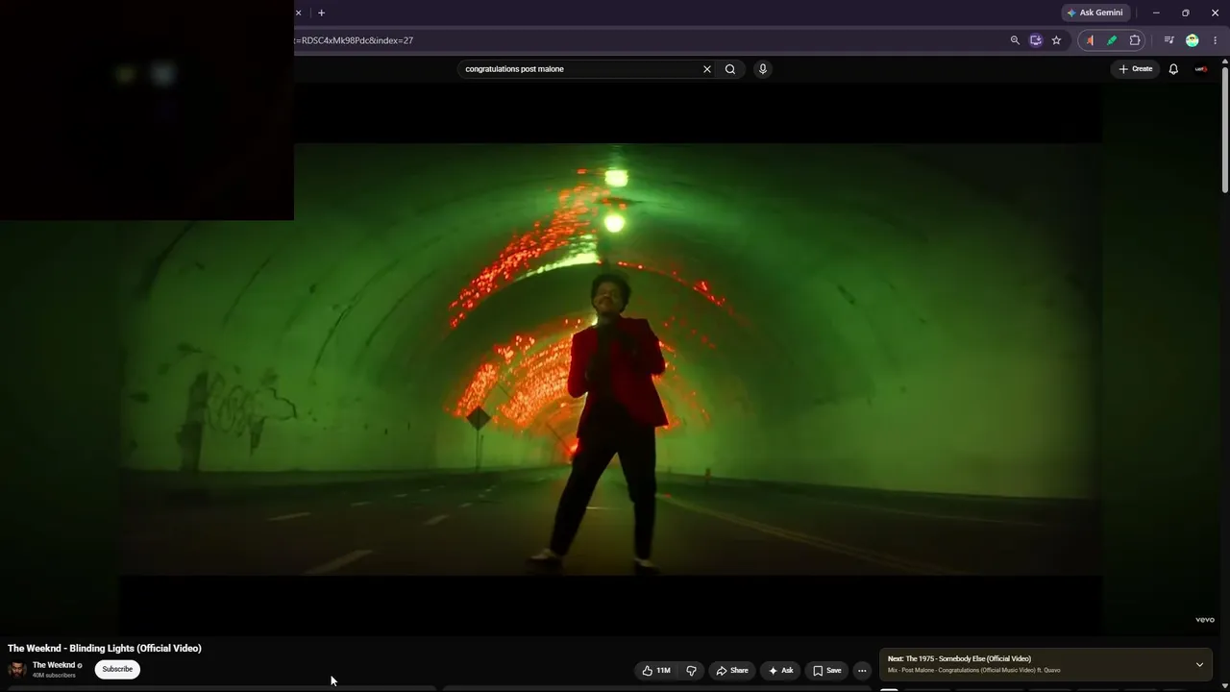Open YouTube notifications bell
Viewport: 1230px width, 692px height.
tap(1173, 69)
